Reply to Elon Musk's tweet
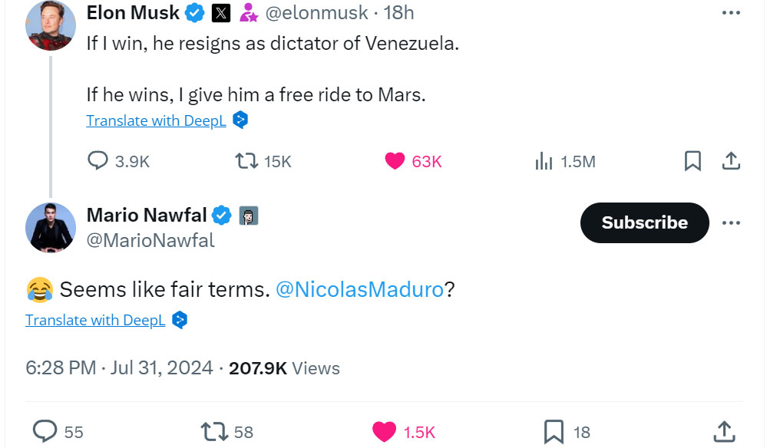 (x=98, y=161)
